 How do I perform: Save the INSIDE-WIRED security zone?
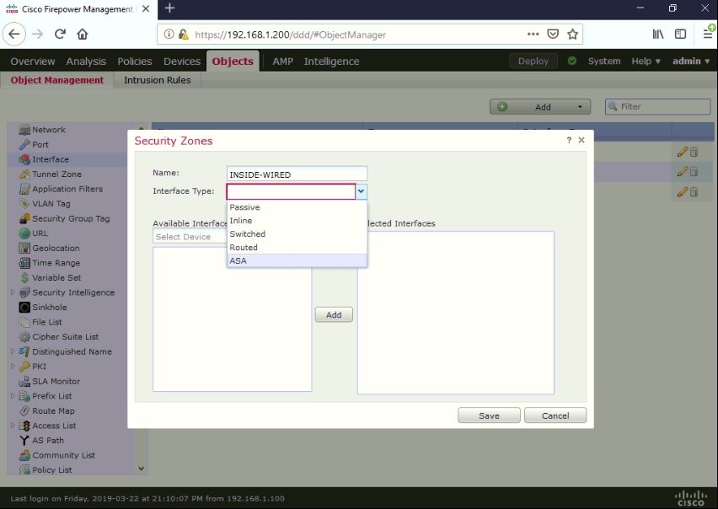[x=489, y=415]
